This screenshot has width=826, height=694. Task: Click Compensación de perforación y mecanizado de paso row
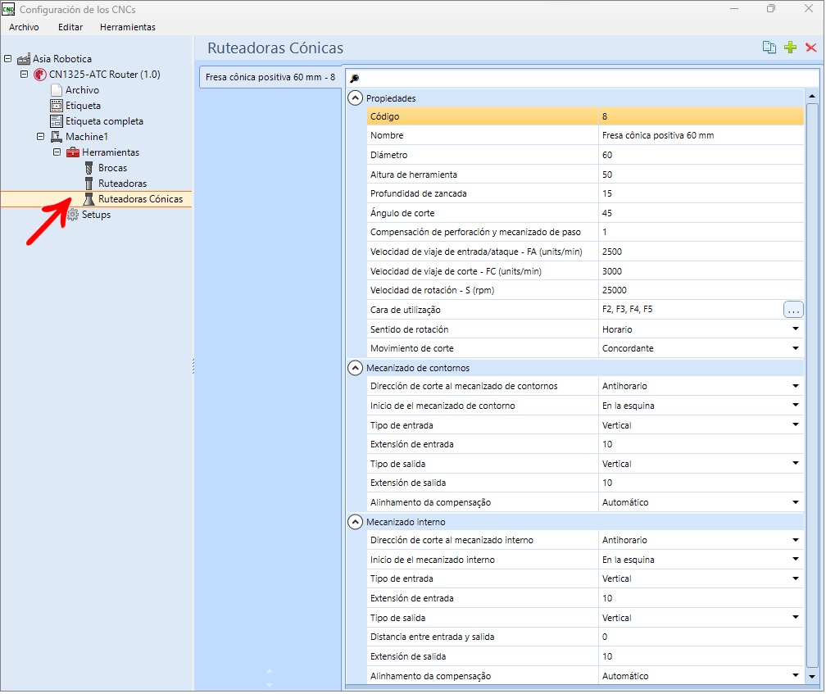[x=585, y=232]
